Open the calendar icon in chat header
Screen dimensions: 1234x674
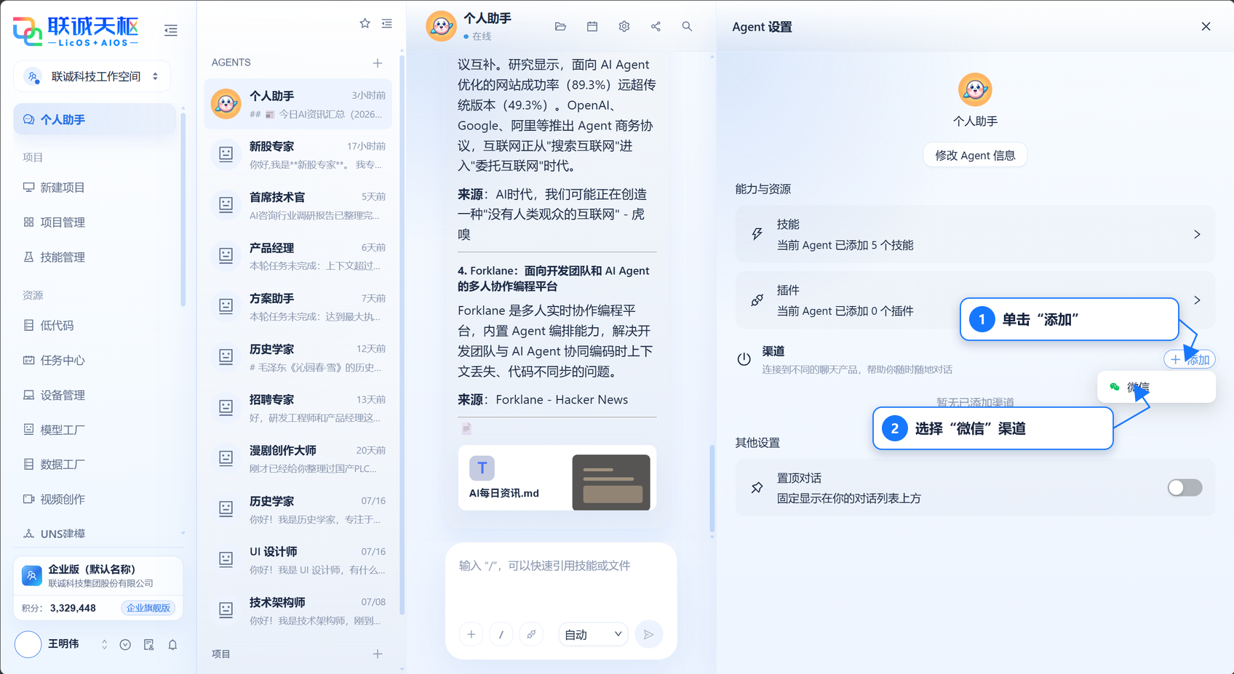(x=592, y=26)
